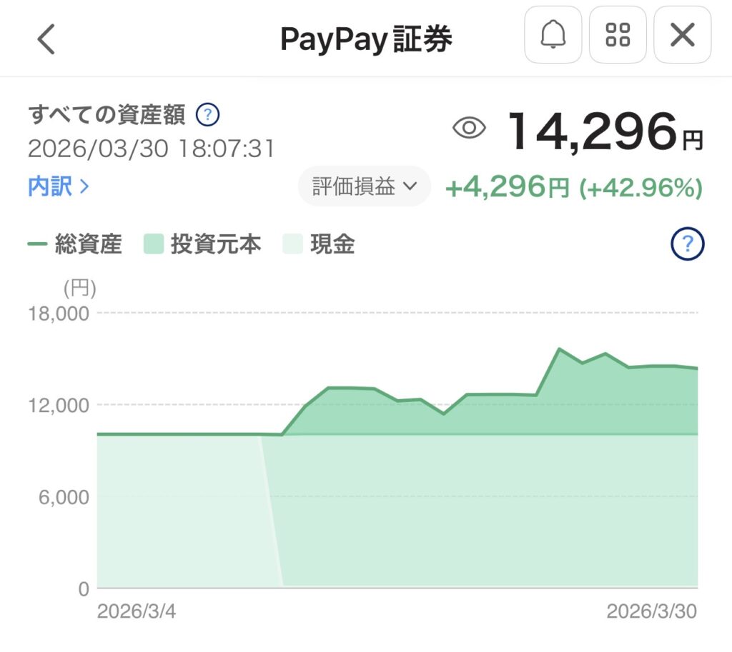
Task: Click the 投資元本 legend color swatch
Action: (x=154, y=245)
